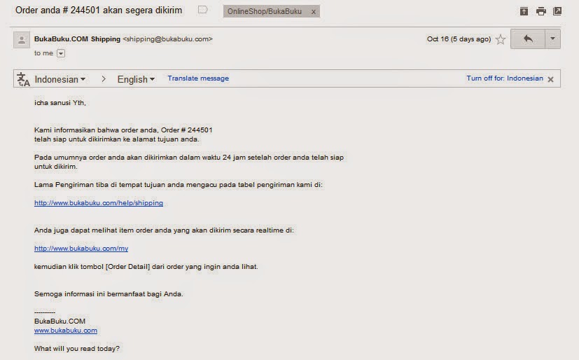This screenshot has width=579, height=360.
Task: Open www.bukabuku.com signature link
Action: (x=66, y=331)
